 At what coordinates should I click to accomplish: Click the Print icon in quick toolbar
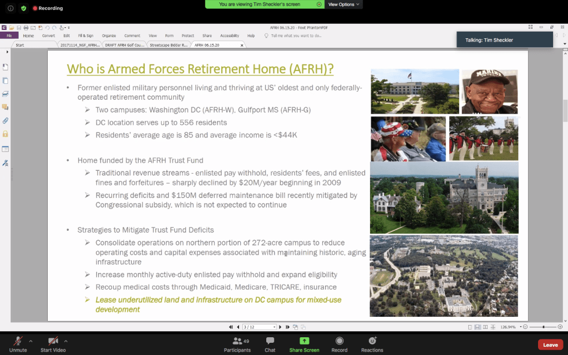[26, 28]
